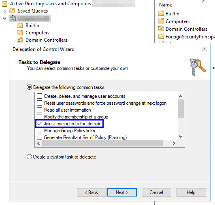Click the Name column header

[x=166, y=5]
